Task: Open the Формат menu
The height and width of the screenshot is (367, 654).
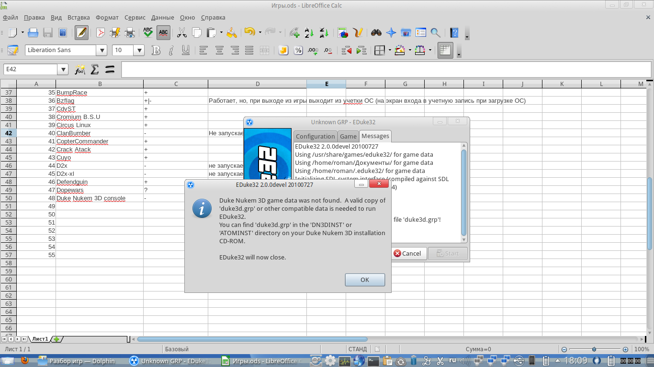Action: tap(107, 18)
